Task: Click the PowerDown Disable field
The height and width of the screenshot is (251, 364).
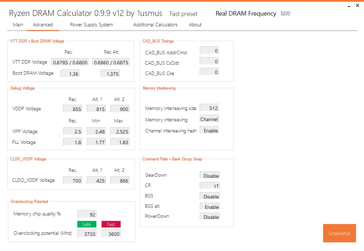Action: pos(210,216)
